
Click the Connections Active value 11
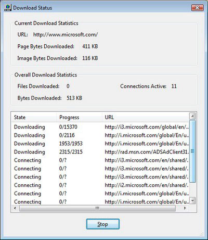[174, 86]
